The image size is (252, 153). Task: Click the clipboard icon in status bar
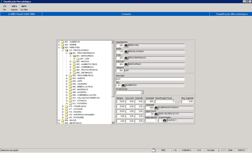click(x=154, y=150)
